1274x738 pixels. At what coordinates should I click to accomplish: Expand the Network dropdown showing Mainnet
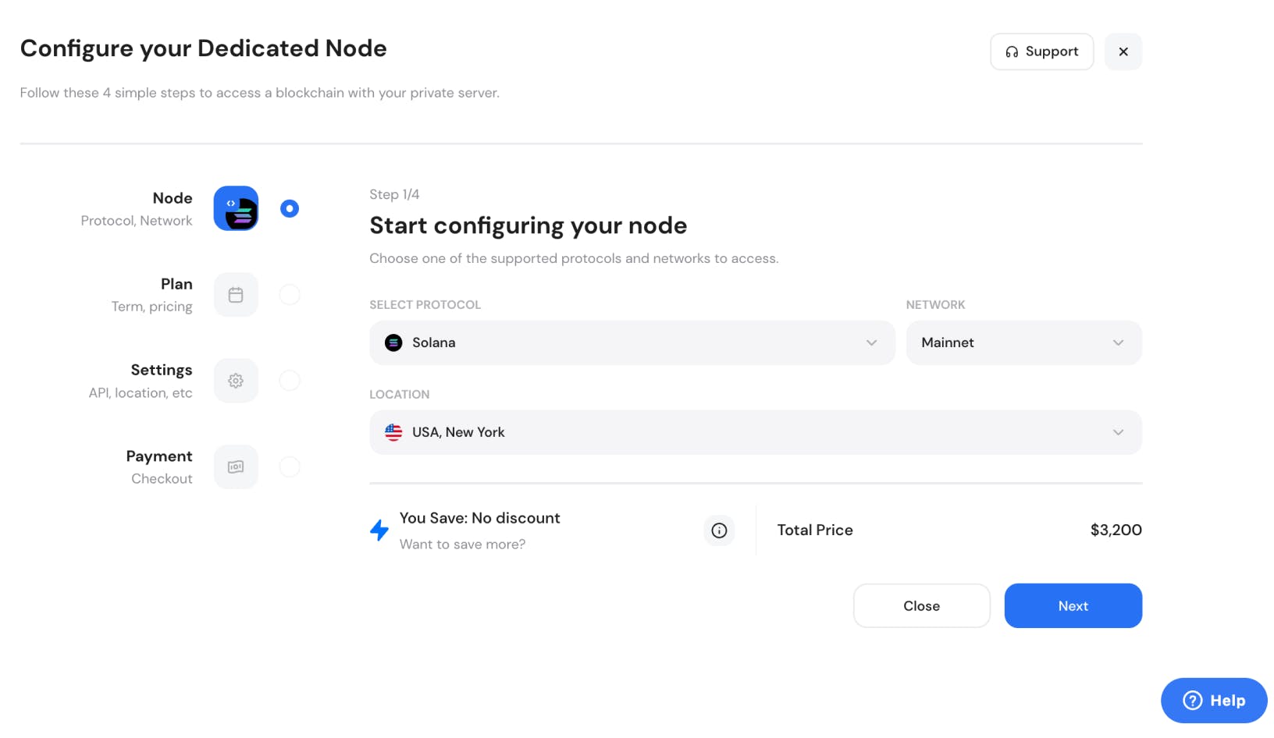coord(1023,342)
